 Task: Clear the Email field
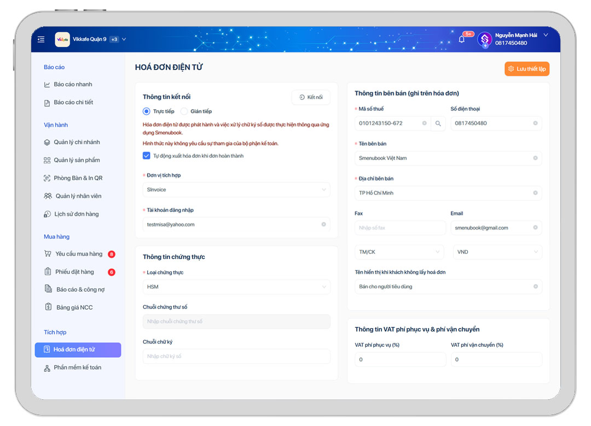pos(535,227)
